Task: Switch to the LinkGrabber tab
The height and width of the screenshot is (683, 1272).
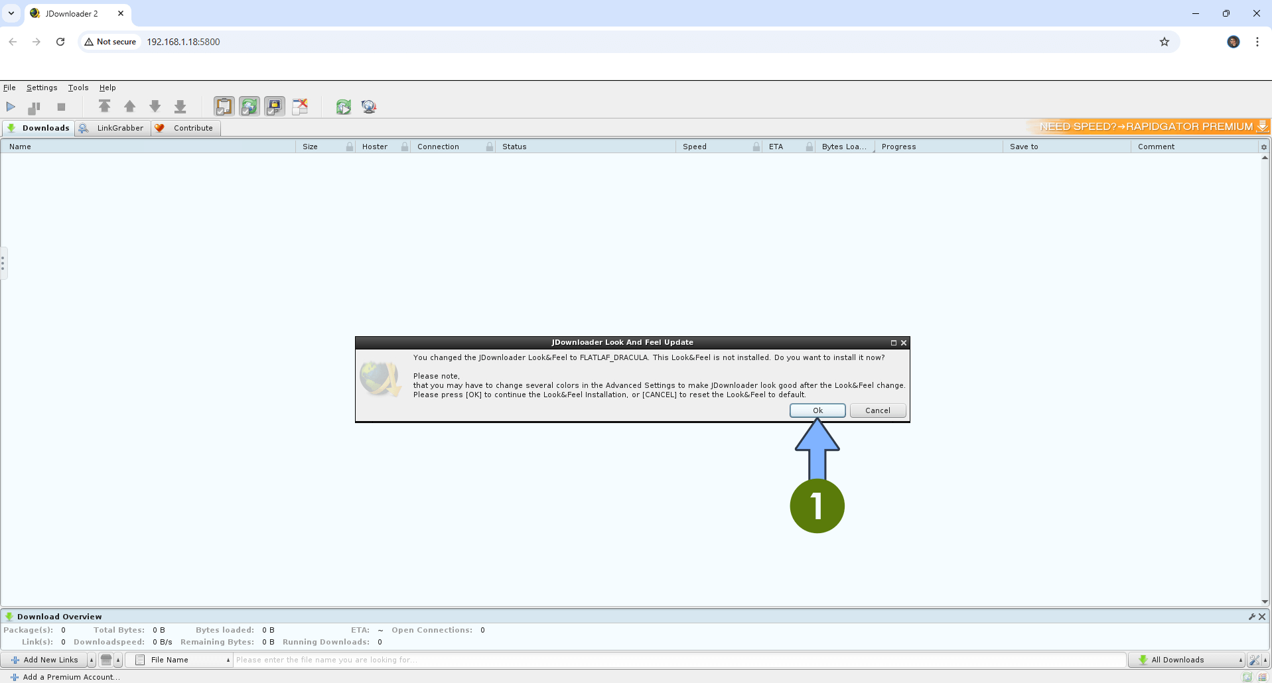Action: pos(112,128)
